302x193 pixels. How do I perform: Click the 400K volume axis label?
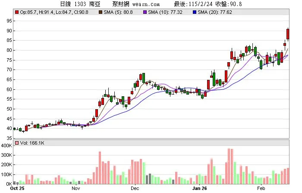coord(6,146)
